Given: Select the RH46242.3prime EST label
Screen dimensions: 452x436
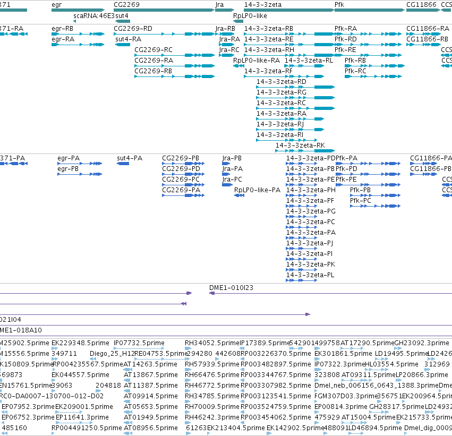Looking at the screenshot, I should click(x=212, y=417).
